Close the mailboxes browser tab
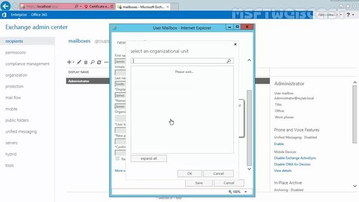Viewport: 359px width, 202px height. point(168,7)
